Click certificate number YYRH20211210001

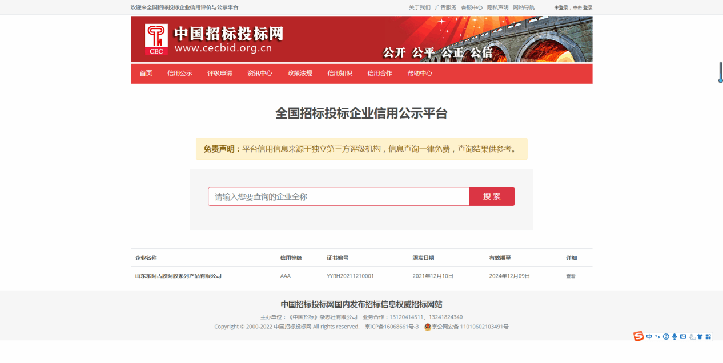[x=350, y=276]
